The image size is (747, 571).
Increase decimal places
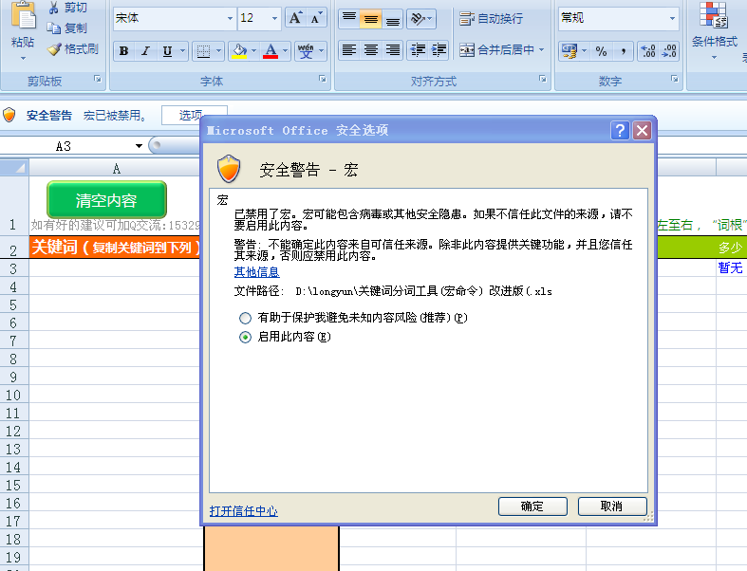click(x=648, y=50)
